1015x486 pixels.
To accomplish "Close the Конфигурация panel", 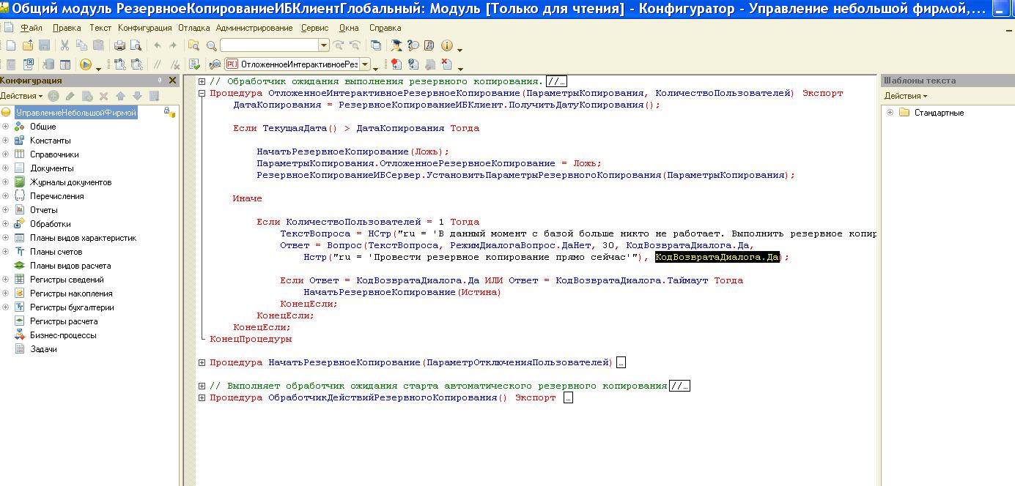I will [x=173, y=81].
